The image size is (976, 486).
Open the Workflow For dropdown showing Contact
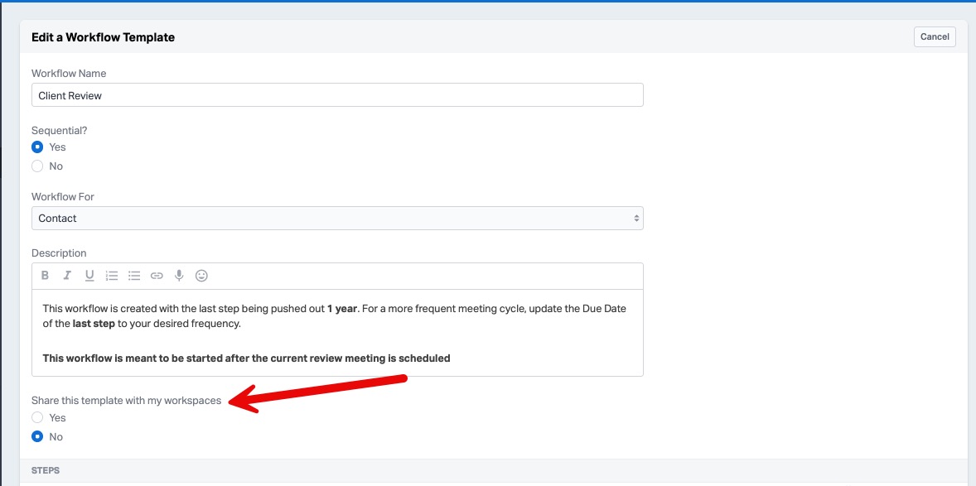click(337, 219)
